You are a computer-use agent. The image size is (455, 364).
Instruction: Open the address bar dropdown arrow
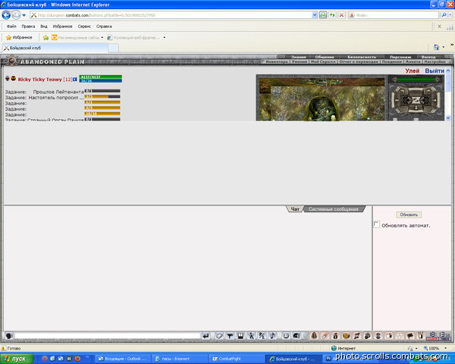tap(315, 15)
